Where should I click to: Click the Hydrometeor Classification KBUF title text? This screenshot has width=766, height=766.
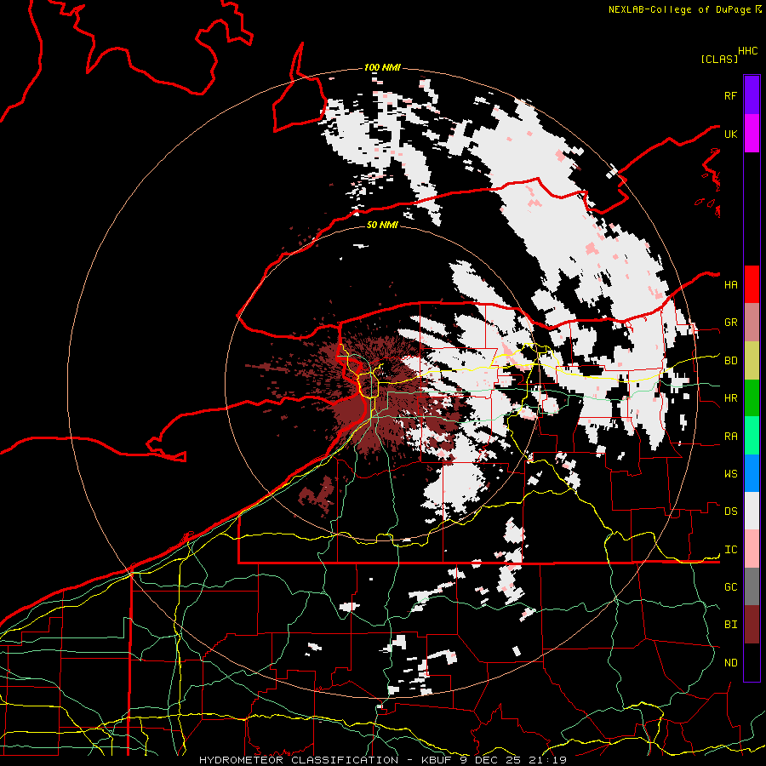[383, 760]
